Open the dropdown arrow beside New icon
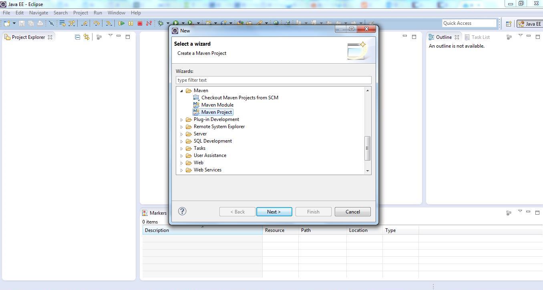 point(14,23)
